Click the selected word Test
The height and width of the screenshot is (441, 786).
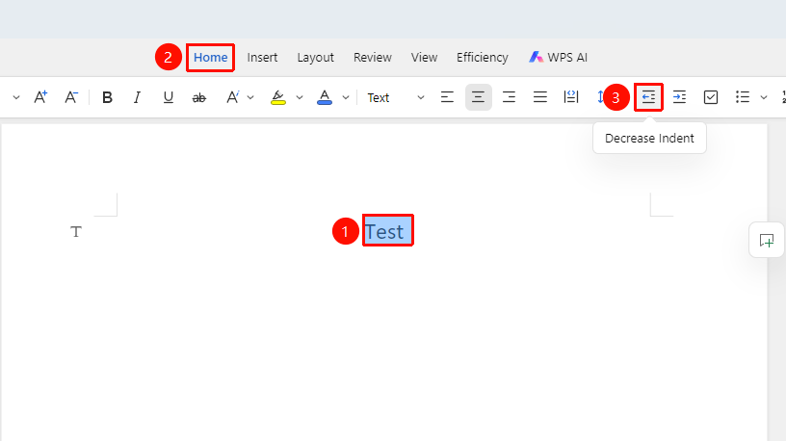point(384,231)
